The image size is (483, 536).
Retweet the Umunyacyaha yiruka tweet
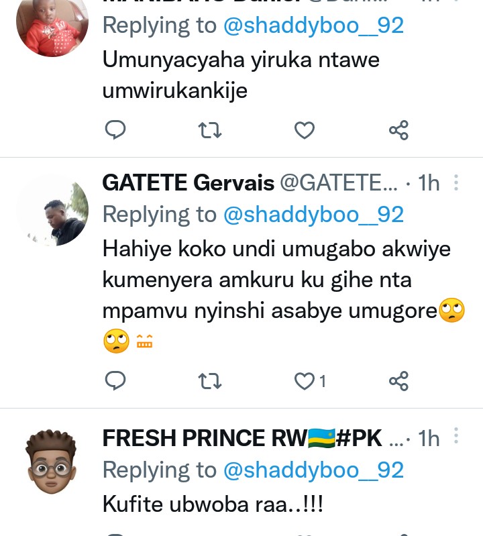pos(210,129)
